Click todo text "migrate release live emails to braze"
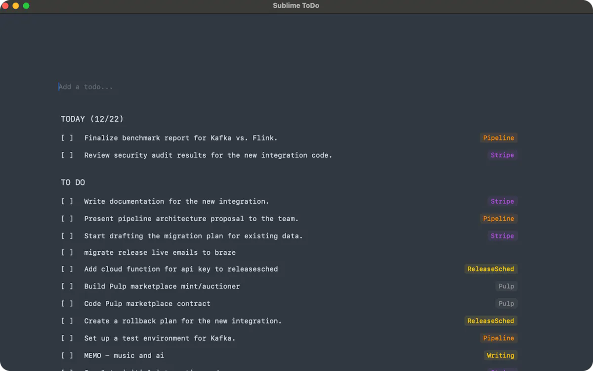 click(160, 252)
